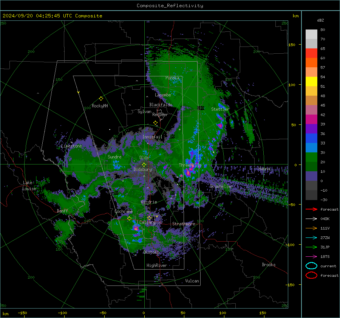Click the Strathmore label

pos(184,224)
